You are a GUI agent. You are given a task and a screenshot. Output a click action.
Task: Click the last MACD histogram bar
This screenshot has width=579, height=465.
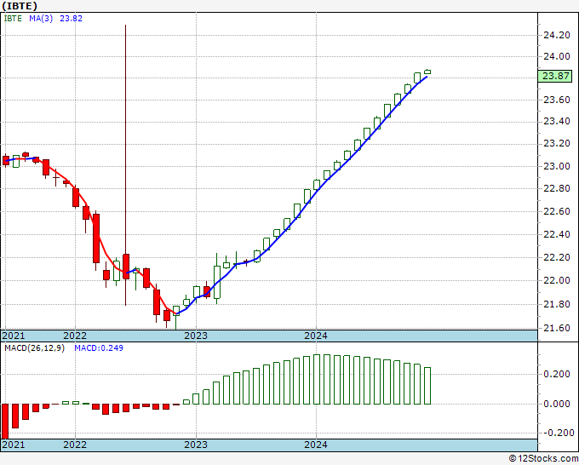(x=427, y=386)
